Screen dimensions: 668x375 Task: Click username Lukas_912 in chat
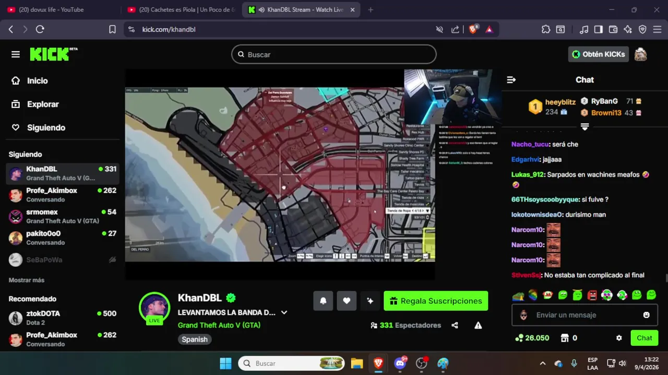click(528, 174)
